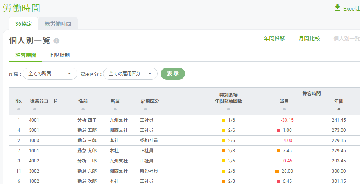Click yellow marker beside 1/6 for 分析 四子
Screen dimensions: 360x184
[x=224, y=120]
